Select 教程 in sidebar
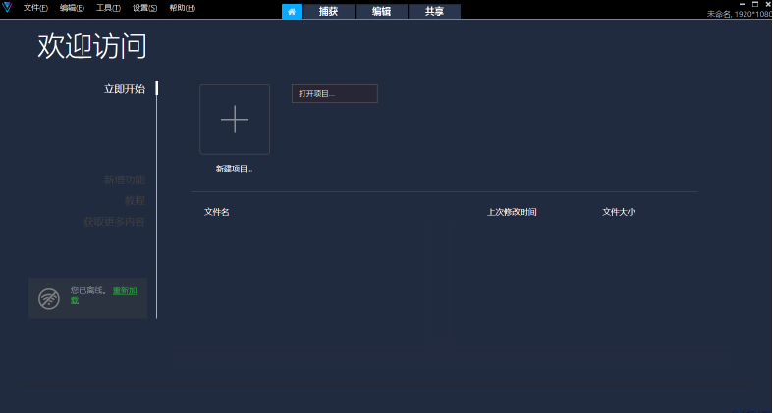Viewport: 773px width, 413px height. pyautogui.click(x=135, y=200)
